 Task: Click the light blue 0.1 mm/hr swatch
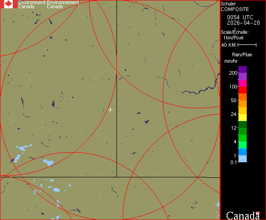(243, 159)
